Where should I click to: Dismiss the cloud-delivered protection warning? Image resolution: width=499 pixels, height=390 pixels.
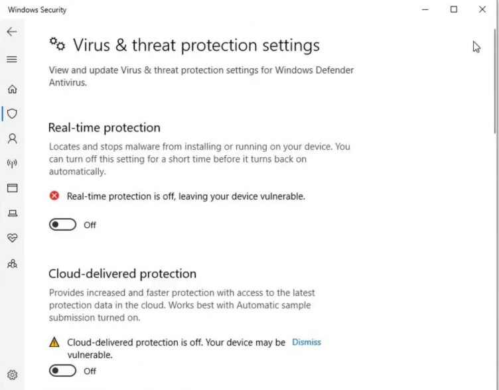[306, 342]
